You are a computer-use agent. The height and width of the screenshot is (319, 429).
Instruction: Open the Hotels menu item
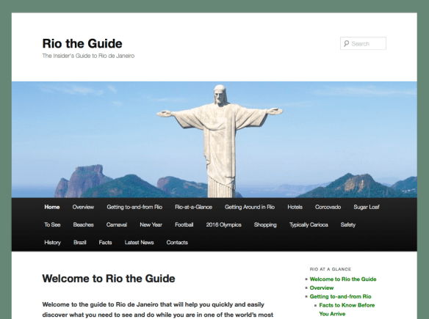295,207
